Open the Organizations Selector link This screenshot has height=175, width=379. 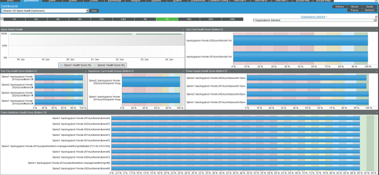pyautogui.click(x=313, y=17)
